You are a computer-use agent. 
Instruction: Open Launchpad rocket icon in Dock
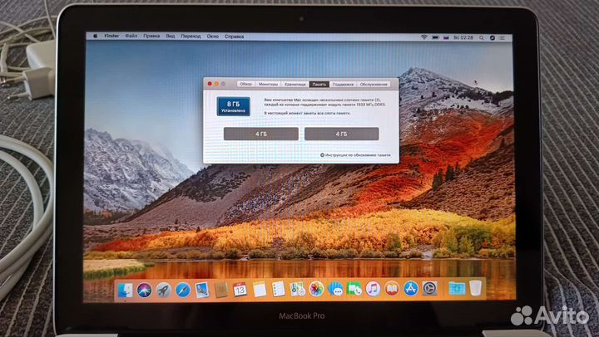164,291
